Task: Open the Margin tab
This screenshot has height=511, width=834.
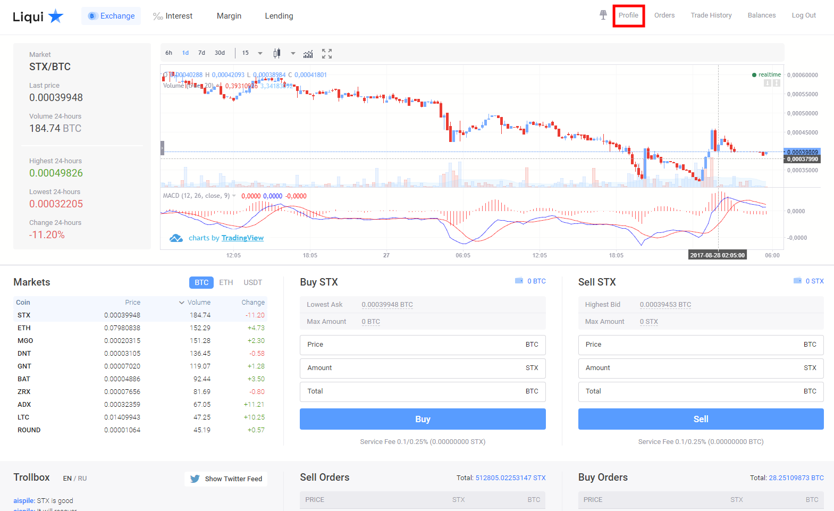Action: (229, 16)
